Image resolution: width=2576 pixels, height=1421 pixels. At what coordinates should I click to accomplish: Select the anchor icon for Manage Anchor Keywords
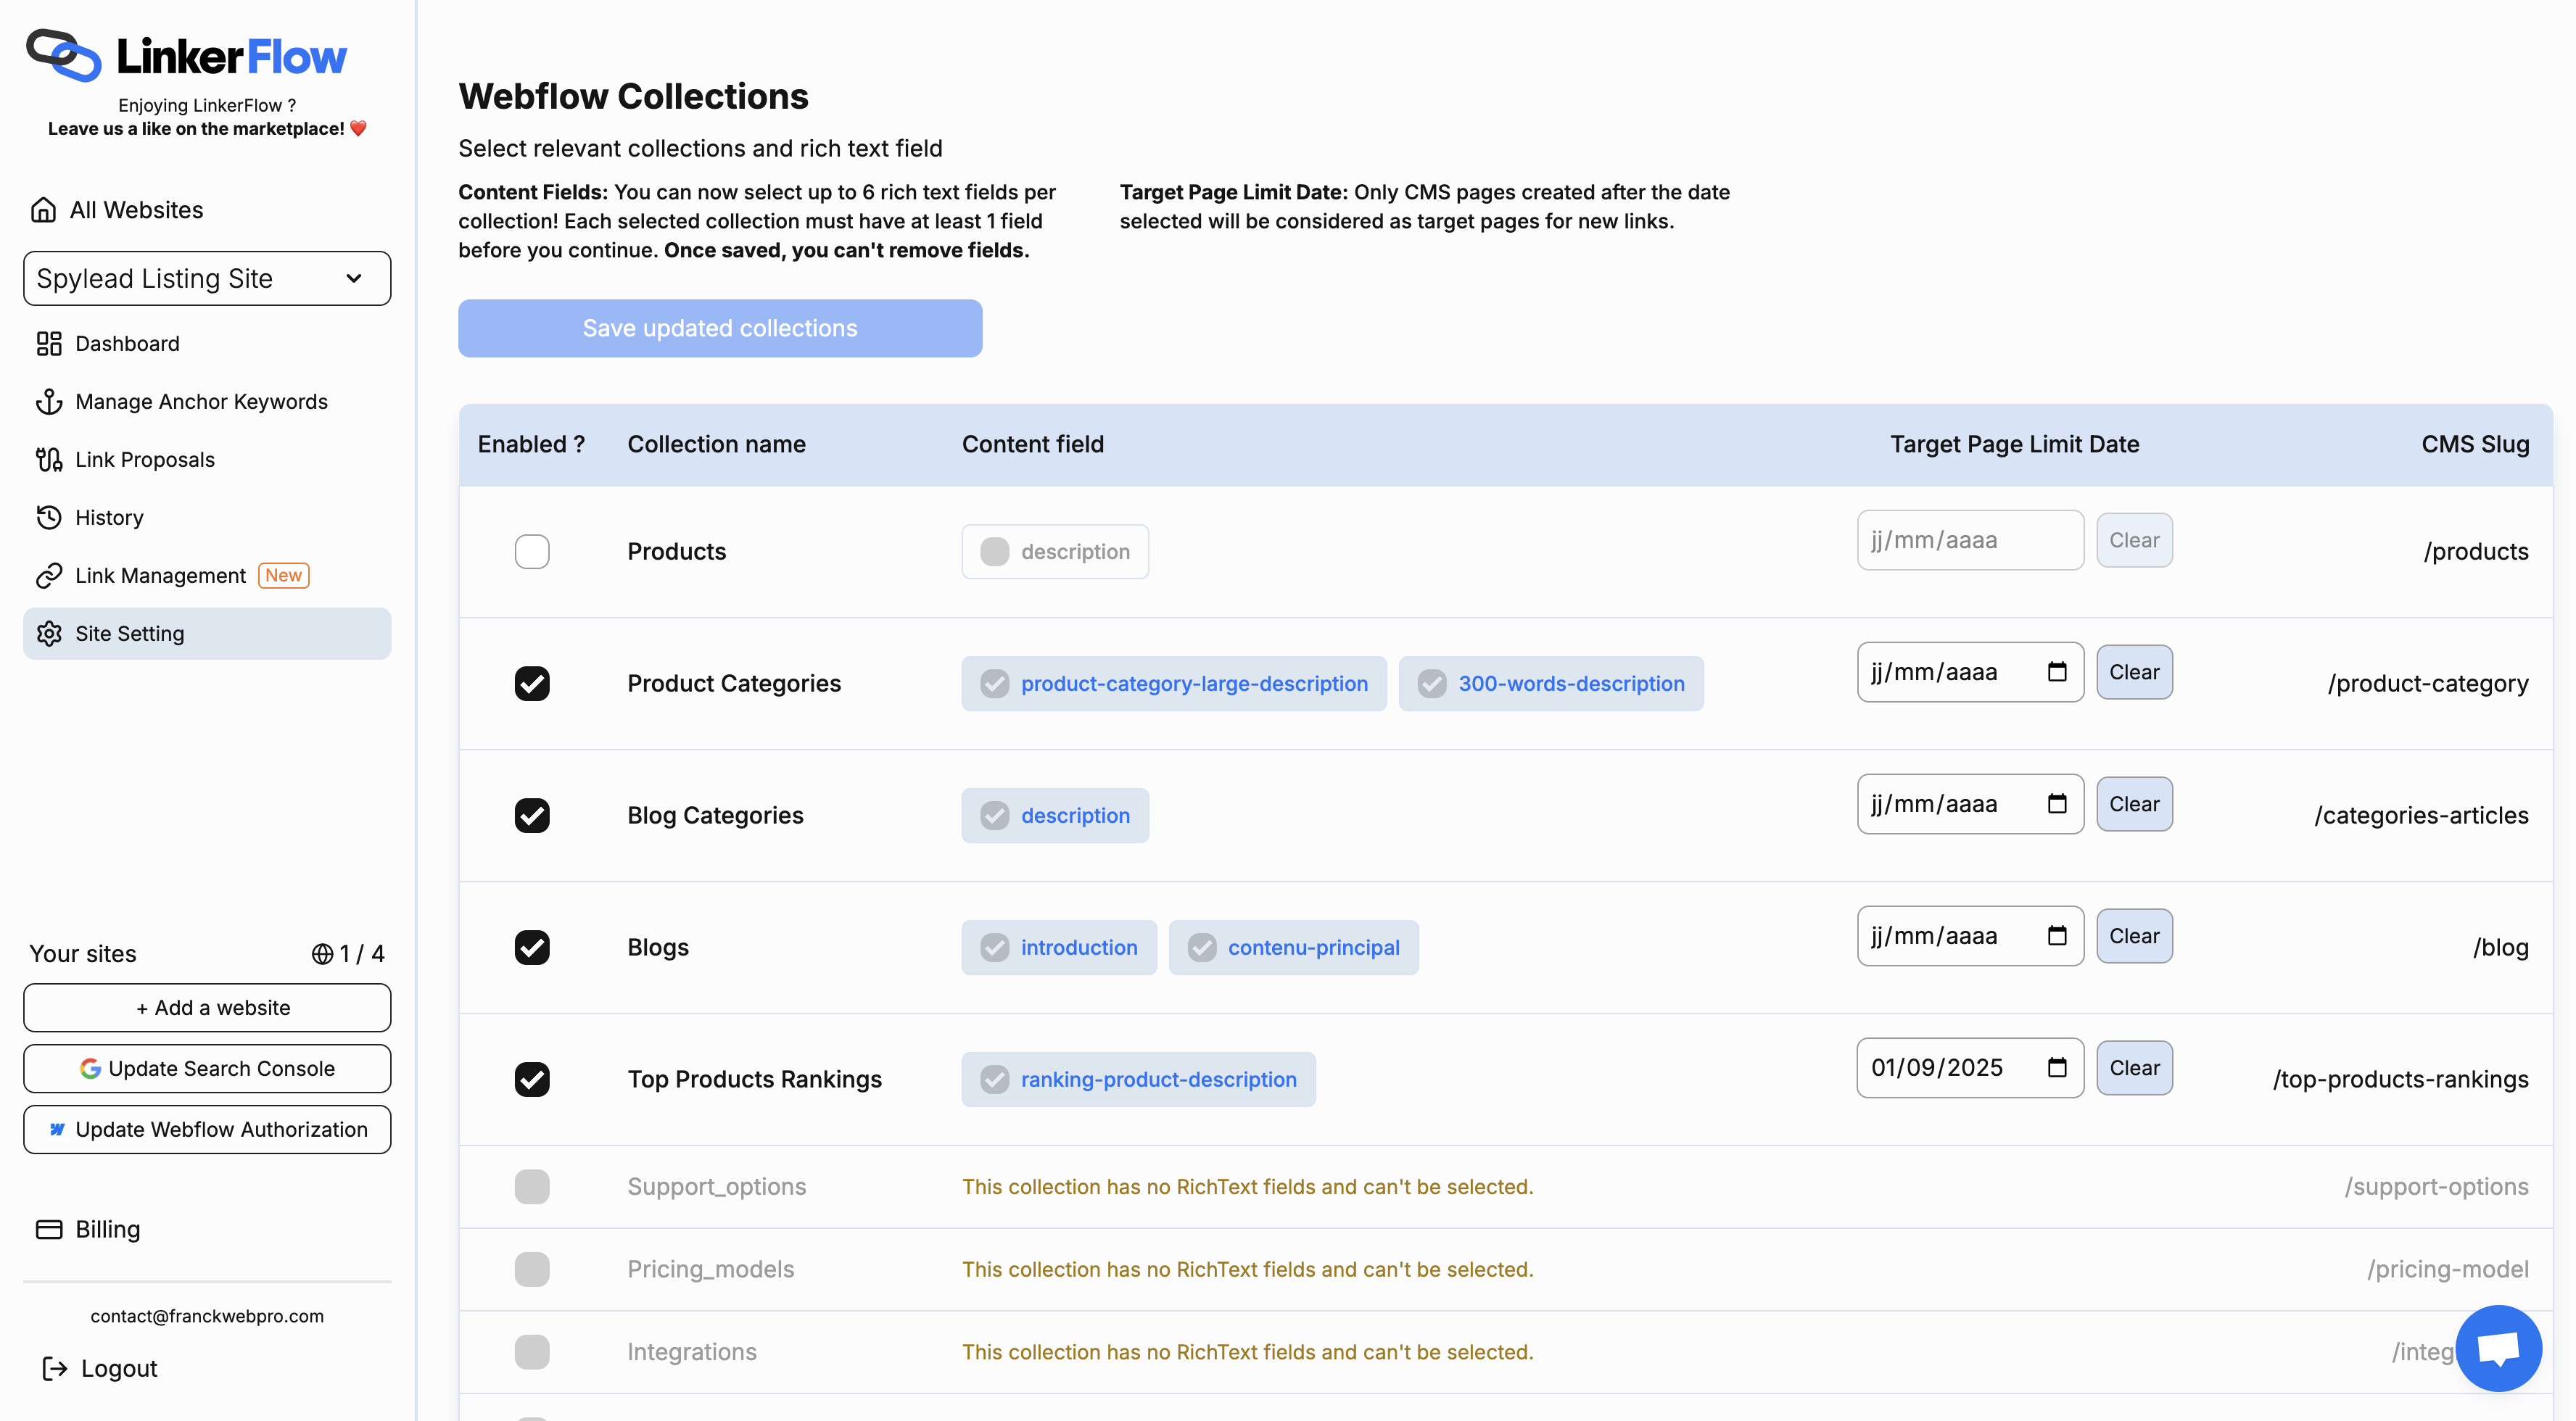click(x=49, y=401)
